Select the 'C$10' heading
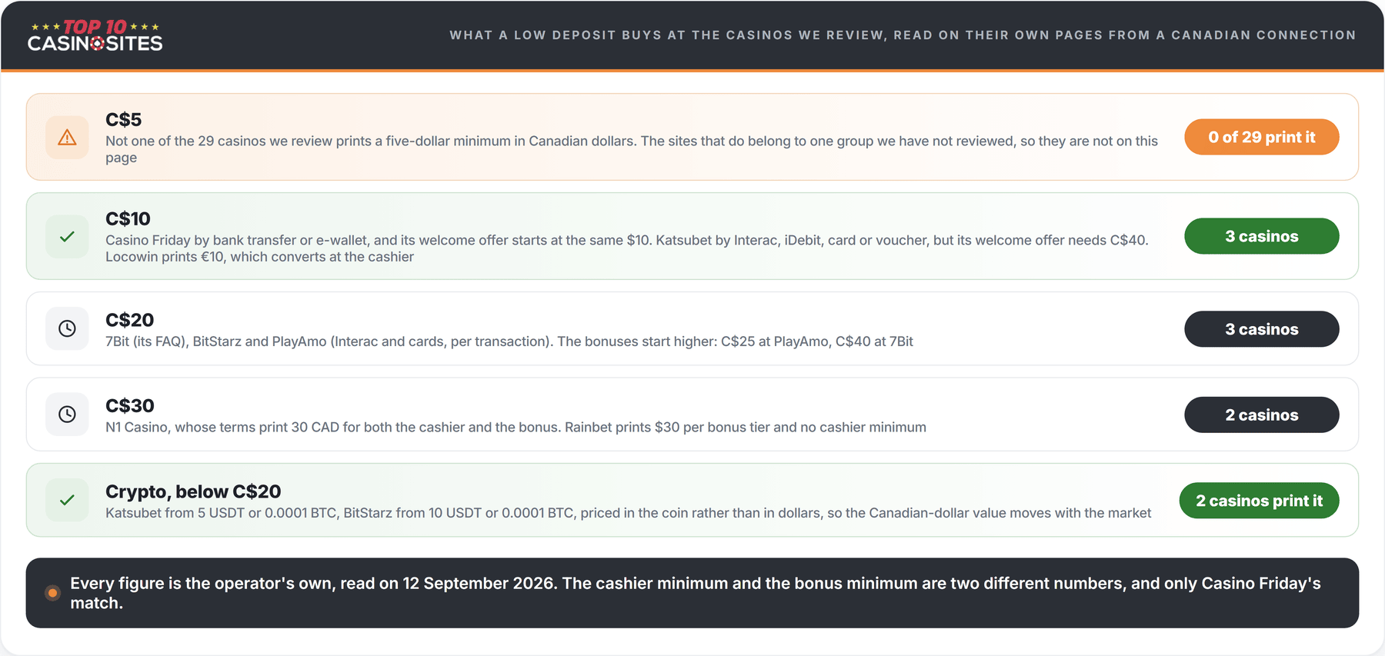The image size is (1385, 656). (x=128, y=219)
